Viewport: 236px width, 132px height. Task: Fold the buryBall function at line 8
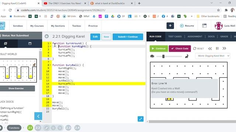click(x=51, y=65)
